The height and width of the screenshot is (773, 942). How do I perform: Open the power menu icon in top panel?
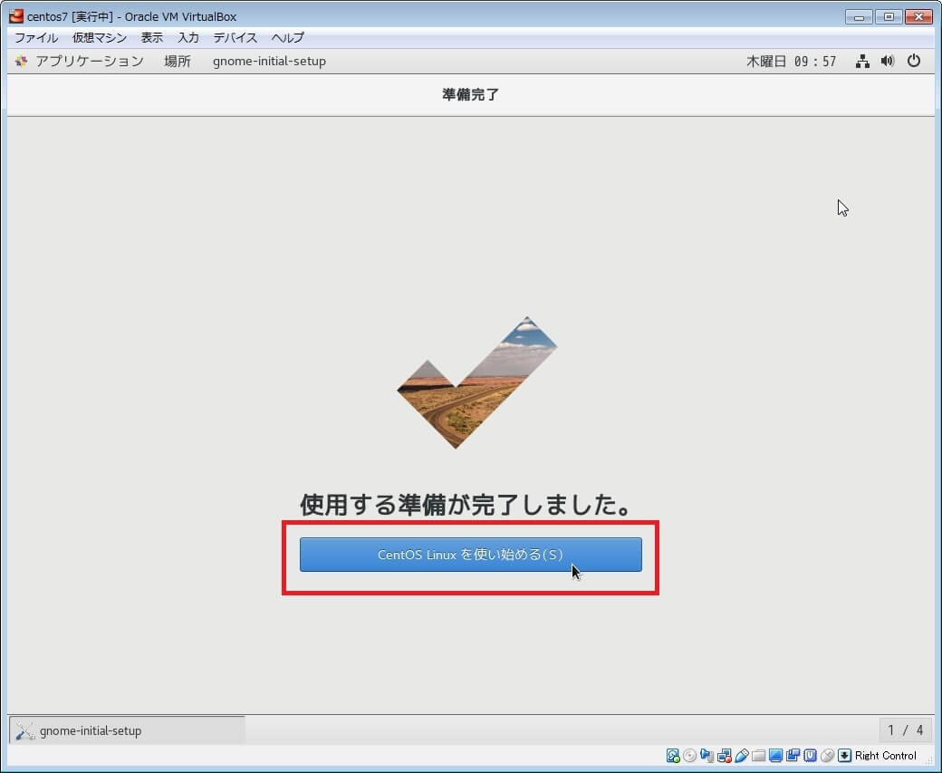pos(914,62)
